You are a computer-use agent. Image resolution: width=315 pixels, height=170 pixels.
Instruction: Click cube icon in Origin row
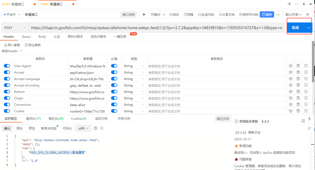click(x=290, y=98)
